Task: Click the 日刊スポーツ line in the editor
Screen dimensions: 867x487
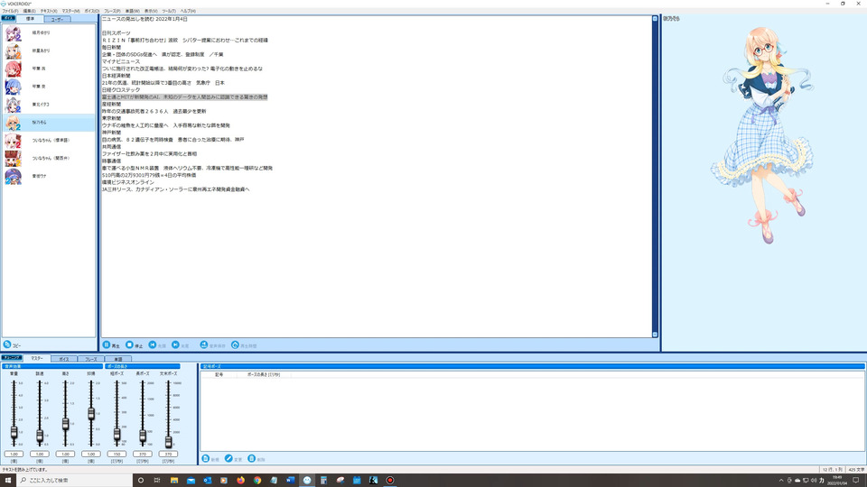Action: 117,33
